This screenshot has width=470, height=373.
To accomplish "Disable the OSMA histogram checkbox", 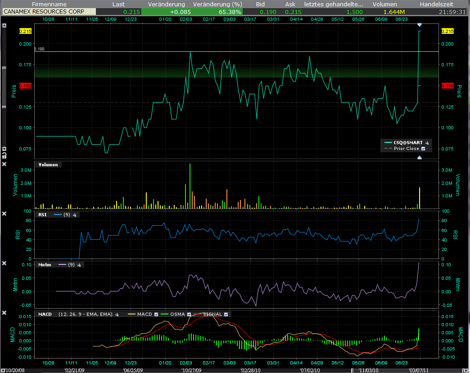I will click(190, 314).
